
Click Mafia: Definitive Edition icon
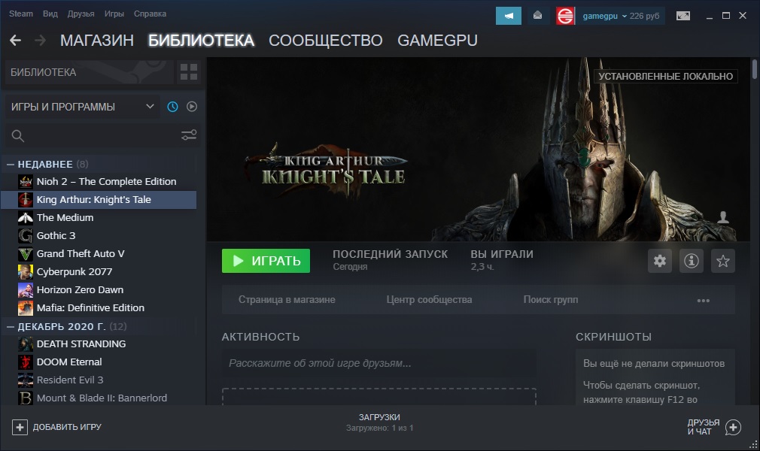(x=25, y=307)
